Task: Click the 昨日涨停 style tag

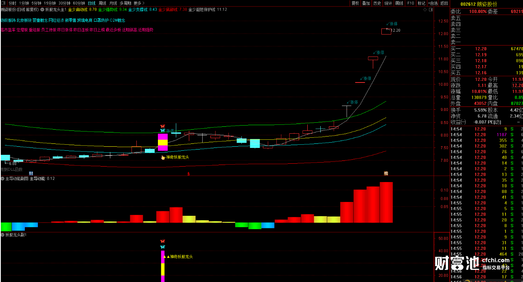Action: (65, 30)
